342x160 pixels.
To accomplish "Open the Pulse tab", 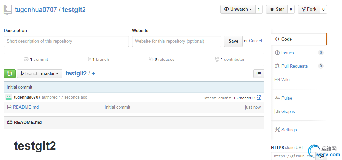I will 287,98.
